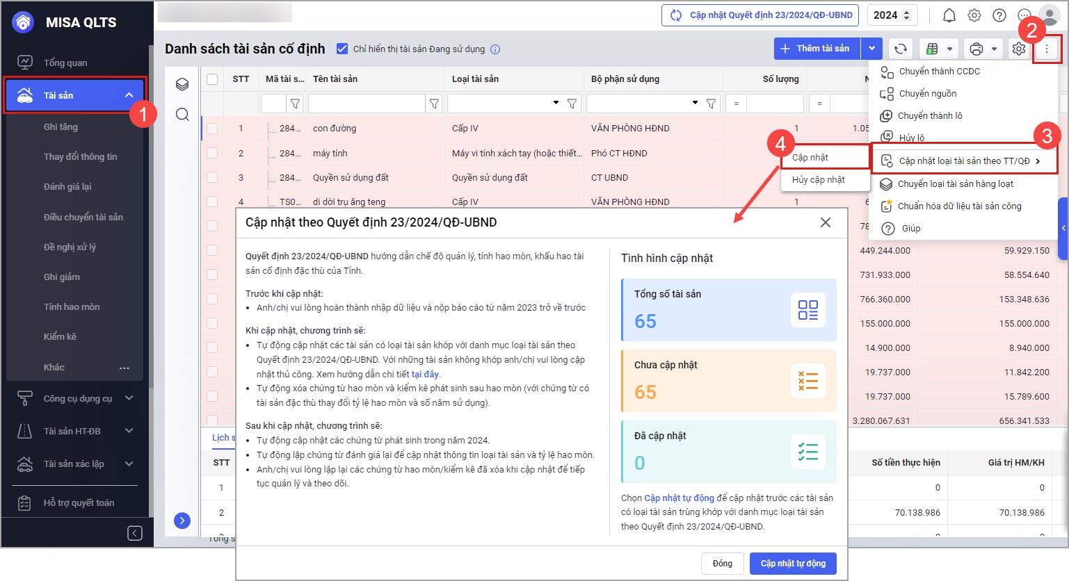The width and height of the screenshot is (1069, 581).
Task: Click the Tên tài sản filter input
Action: click(366, 104)
